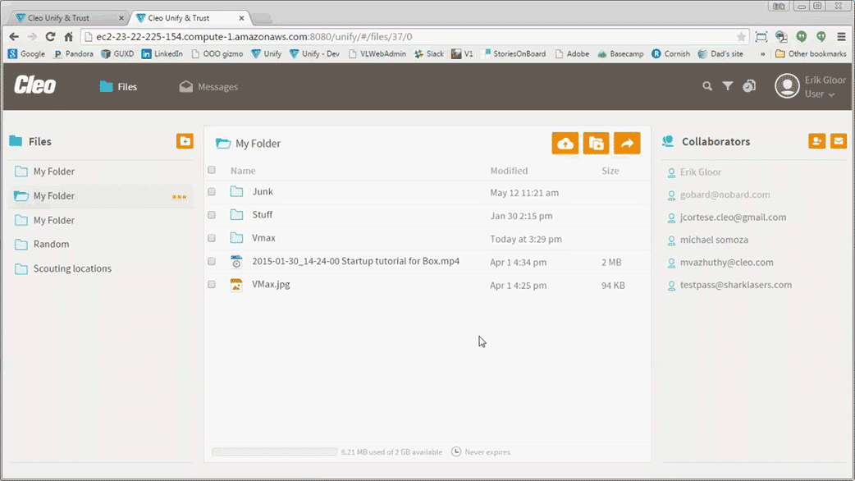Click the VMax.jpg image file icon
Screen dimensions: 855x481
pyautogui.click(x=236, y=285)
